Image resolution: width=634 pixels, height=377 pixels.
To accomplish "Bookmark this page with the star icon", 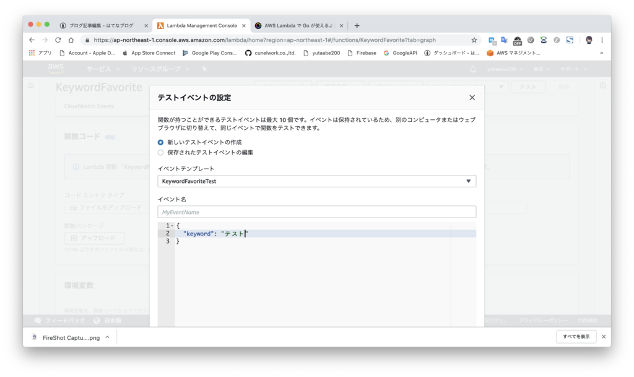I will click(x=474, y=40).
